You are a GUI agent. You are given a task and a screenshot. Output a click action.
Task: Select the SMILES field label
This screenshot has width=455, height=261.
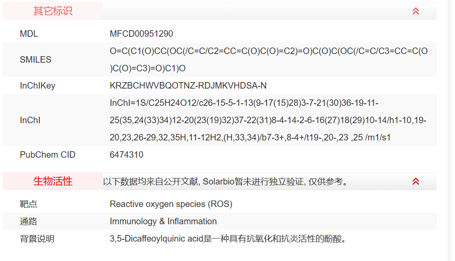[x=36, y=60]
